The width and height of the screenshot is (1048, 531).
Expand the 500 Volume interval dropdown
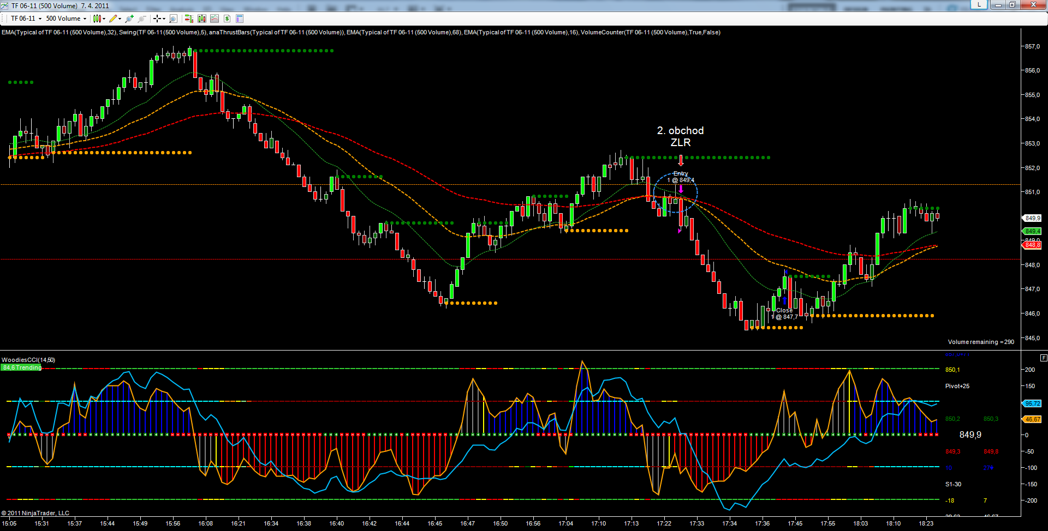pos(85,19)
